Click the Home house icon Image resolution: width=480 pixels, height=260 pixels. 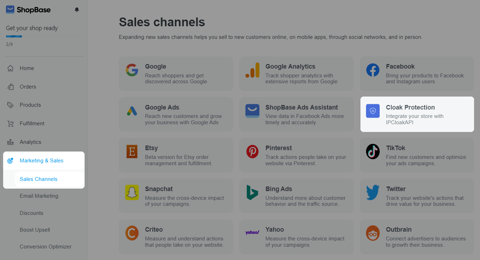10,68
